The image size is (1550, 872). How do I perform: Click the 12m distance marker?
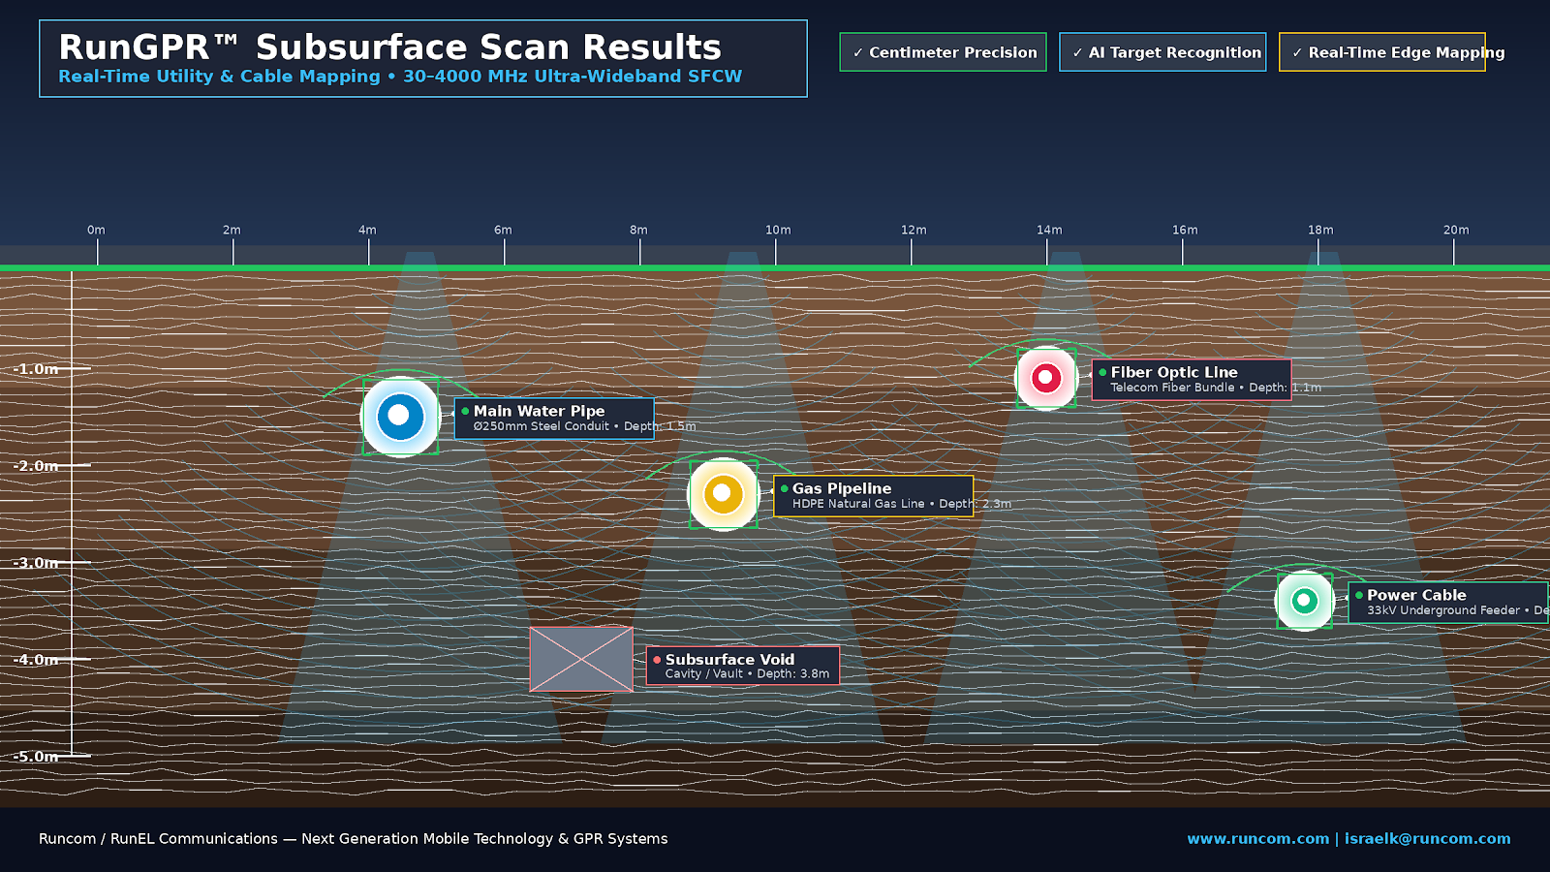(x=914, y=231)
